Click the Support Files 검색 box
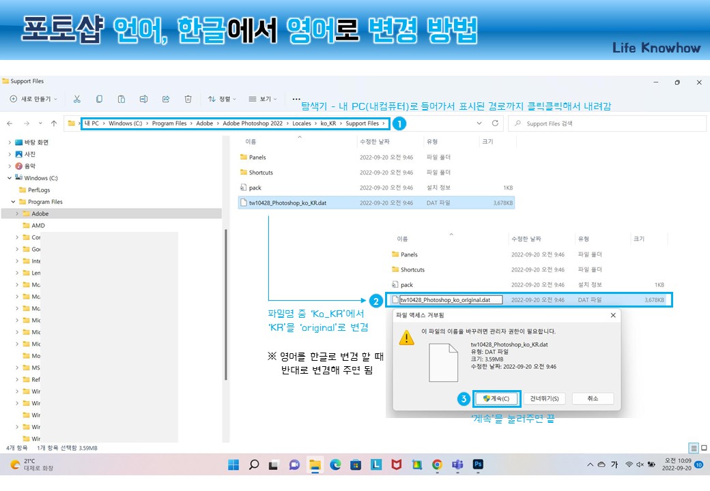This screenshot has width=710, height=491. (607, 123)
